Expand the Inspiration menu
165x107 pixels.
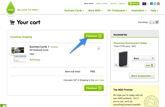139,11
